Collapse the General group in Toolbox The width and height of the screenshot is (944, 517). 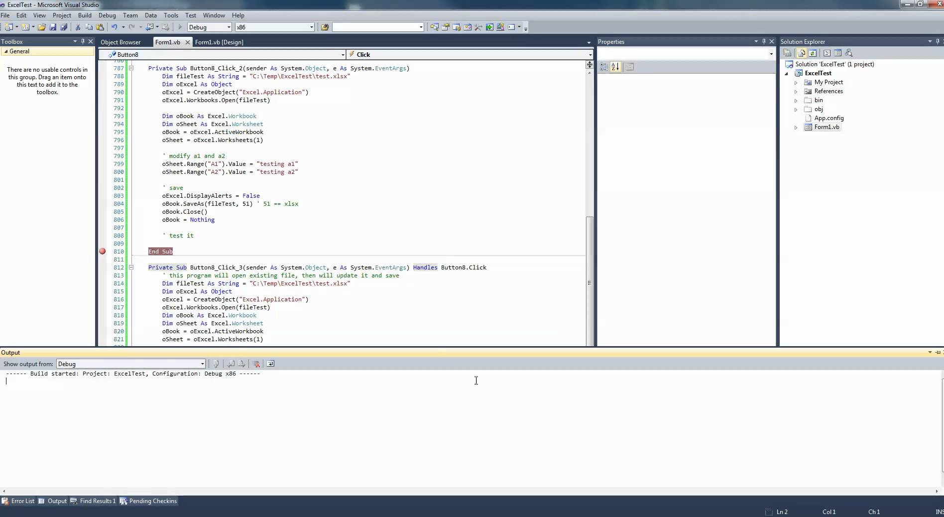(x=5, y=51)
